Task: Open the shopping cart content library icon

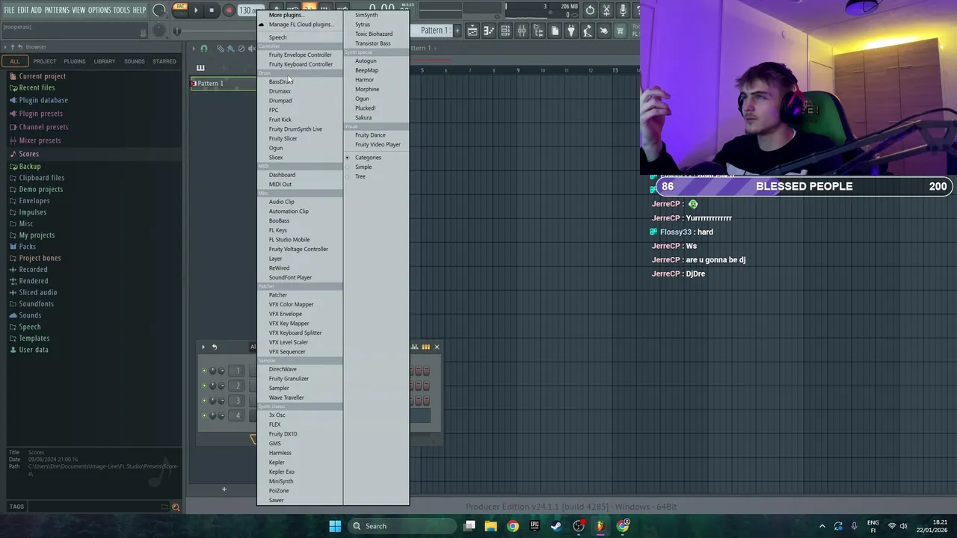Action: 620,31
